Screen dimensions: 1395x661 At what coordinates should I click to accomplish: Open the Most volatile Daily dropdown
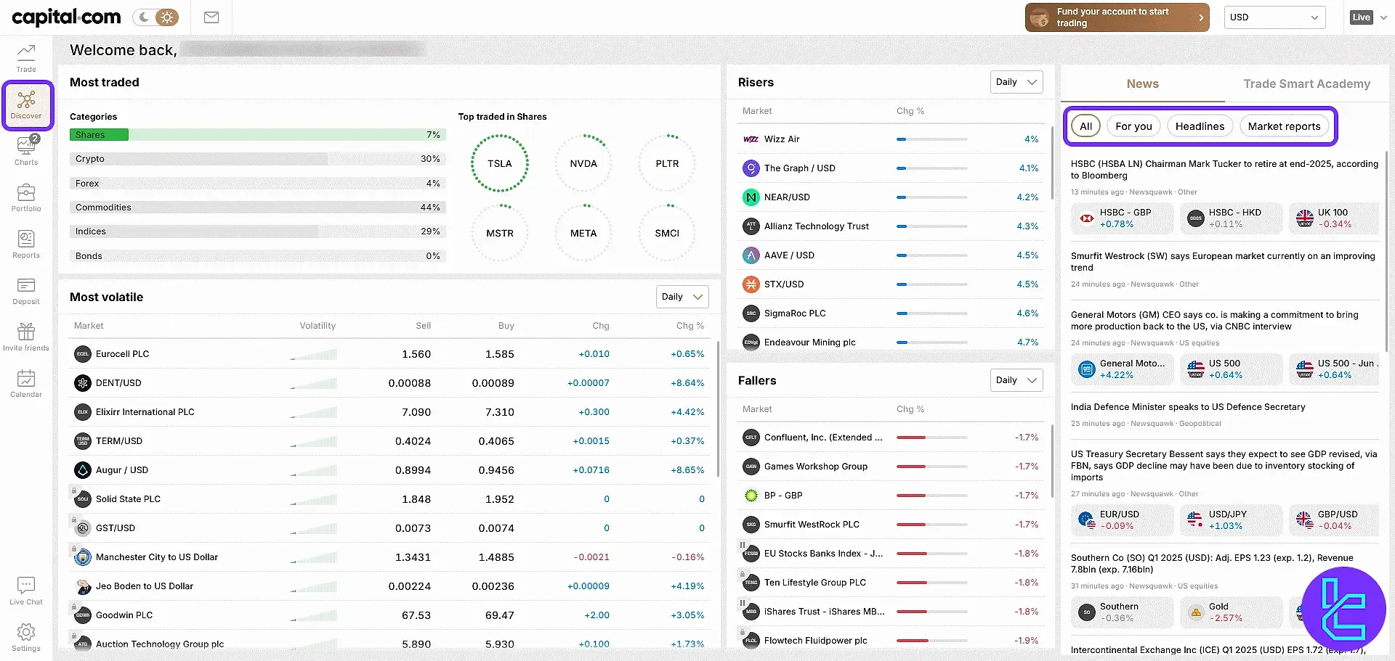682,297
